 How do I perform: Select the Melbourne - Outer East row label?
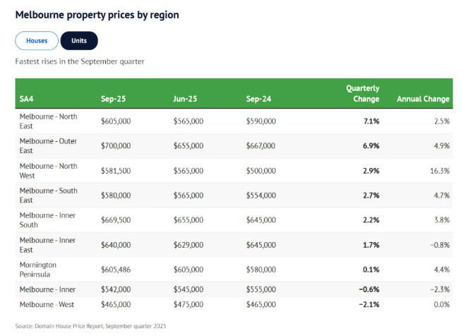[x=48, y=146]
